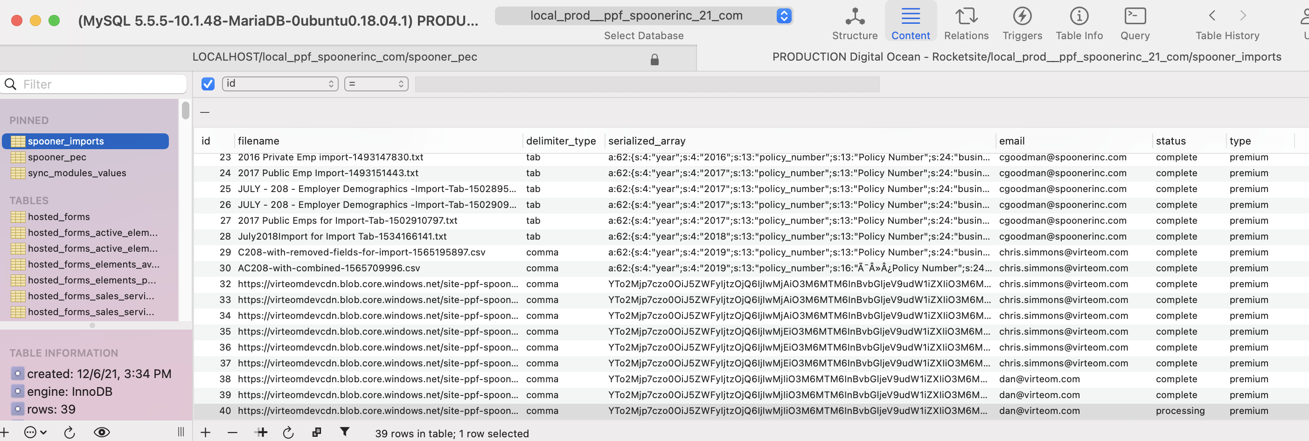
Task: Show the Table Info view
Action: [x=1079, y=23]
